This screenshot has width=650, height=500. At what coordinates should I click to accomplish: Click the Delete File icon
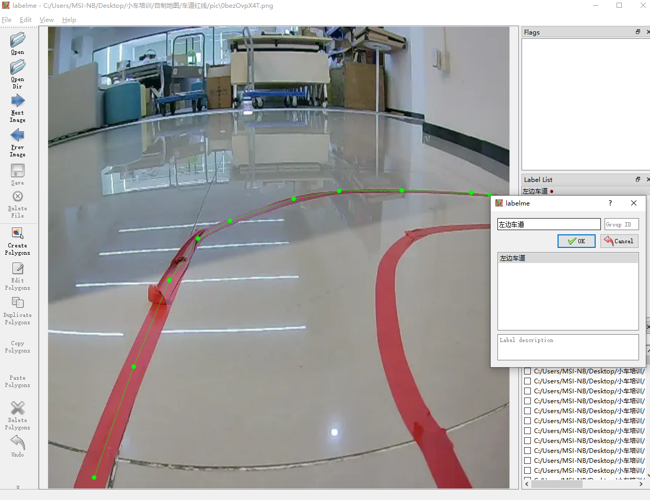point(17,197)
